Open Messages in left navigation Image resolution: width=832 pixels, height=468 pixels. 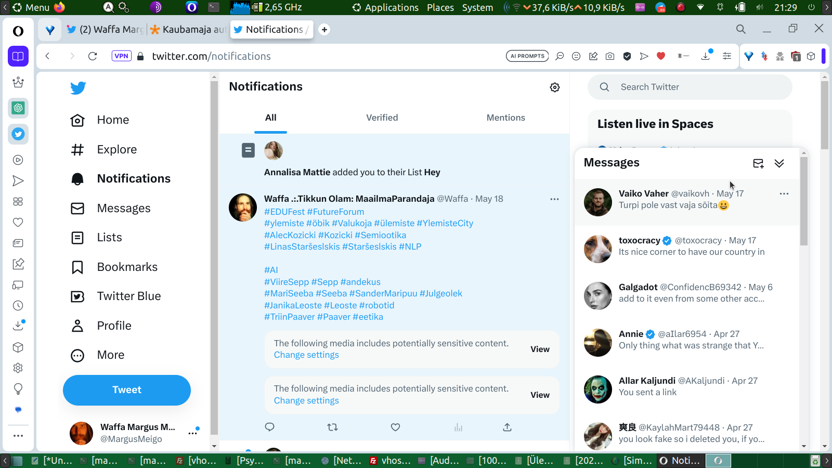pos(110,209)
